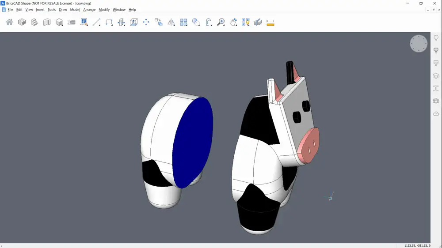Screen dimensions: 442x248
Task: Activate the Mirror tool
Action: pos(171,22)
